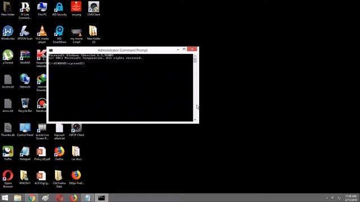Switch to Chrome in the taskbar
The height and width of the screenshot is (202, 360).
31,198
